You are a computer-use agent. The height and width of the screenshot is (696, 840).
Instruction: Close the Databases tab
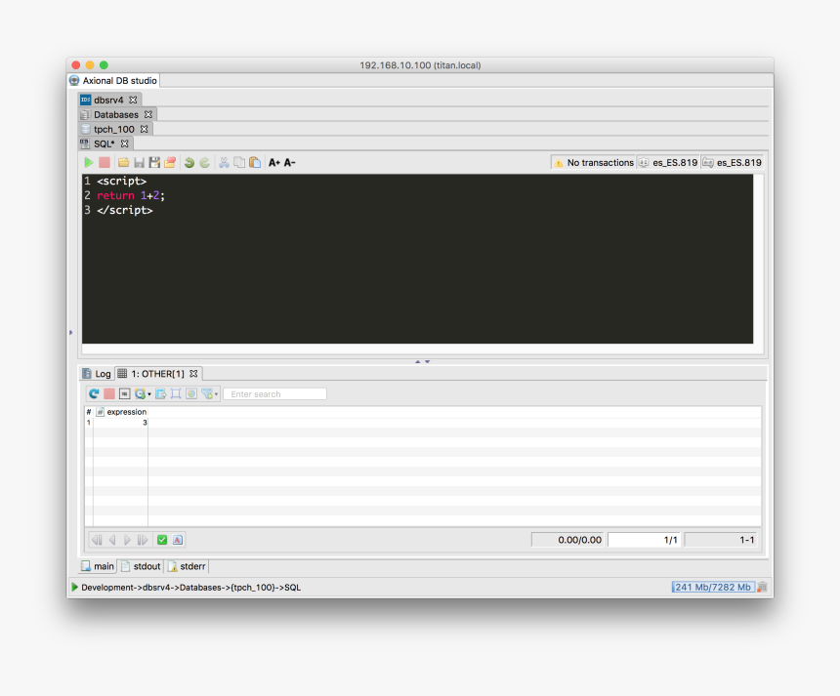tap(148, 114)
